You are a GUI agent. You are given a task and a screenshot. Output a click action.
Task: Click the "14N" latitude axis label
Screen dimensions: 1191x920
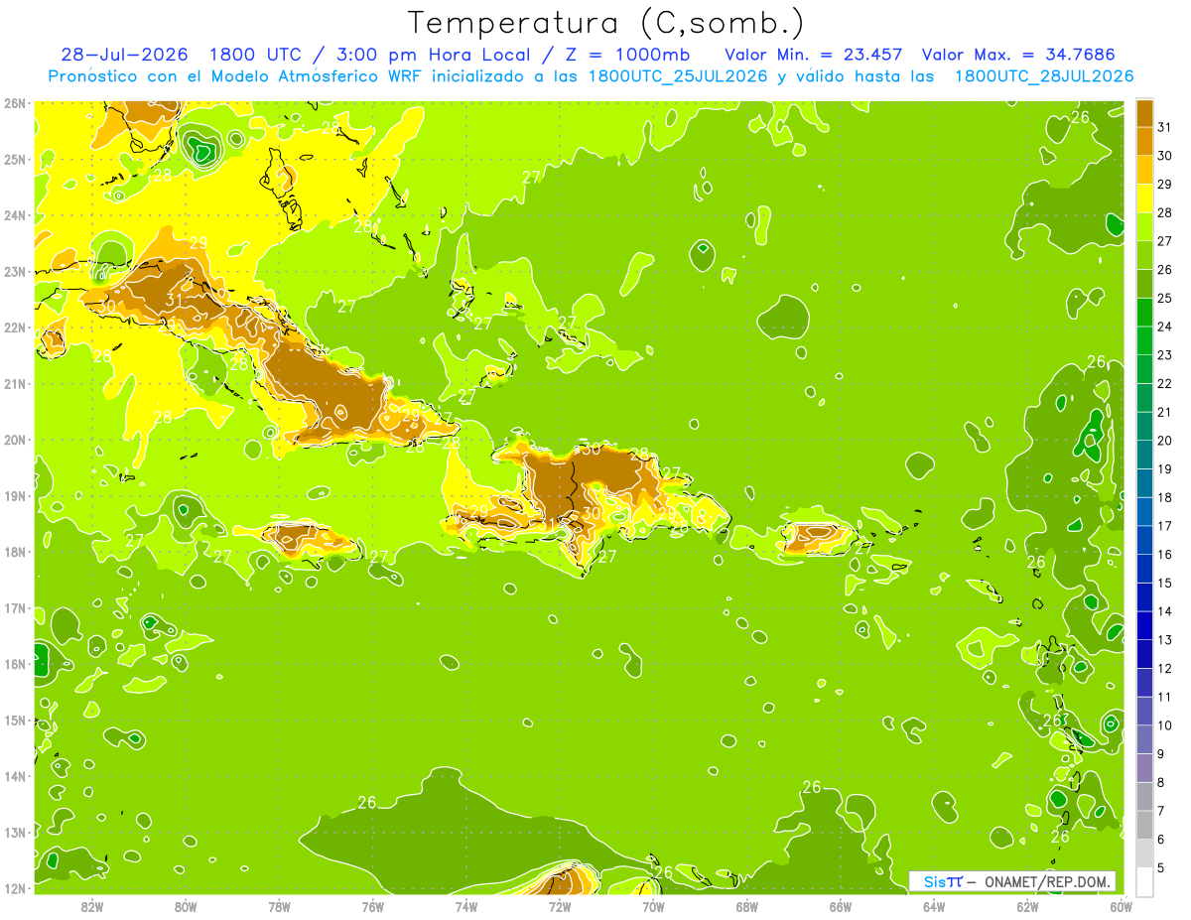coord(14,776)
